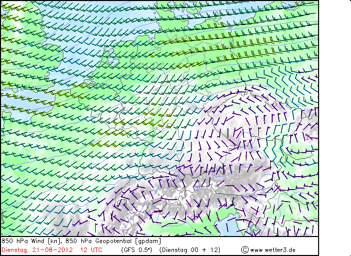Click the word Dienstag in red footer
The height and width of the screenshot is (256, 351).
(x=15, y=250)
